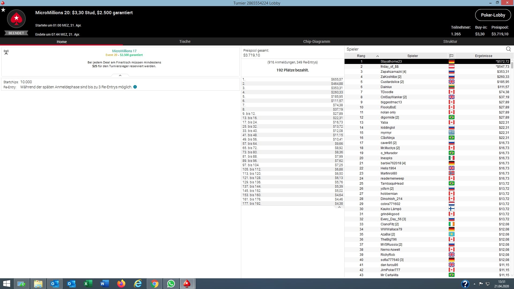Toggle sort order on Rang column

(361, 56)
